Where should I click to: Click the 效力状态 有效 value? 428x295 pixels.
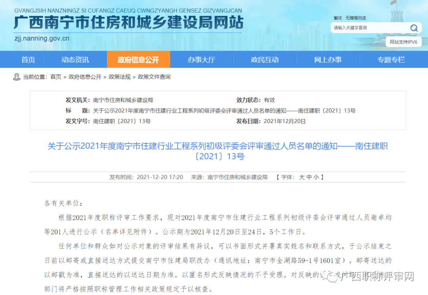coord(269,100)
